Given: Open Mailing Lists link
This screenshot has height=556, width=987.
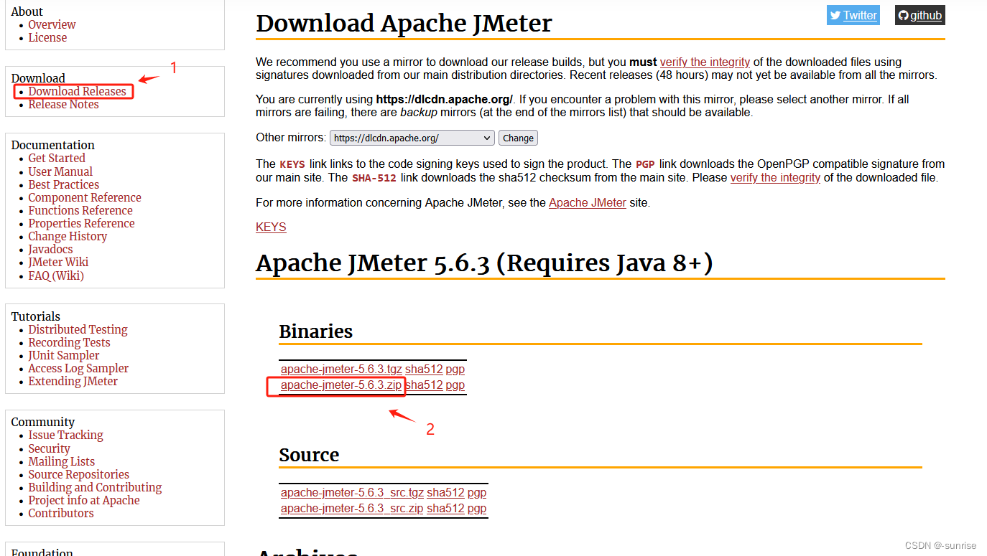Looking at the screenshot, I should click(x=61, y=461).
